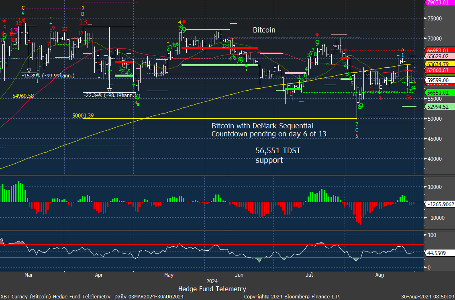
Task: Select the yellow 63634.79 moving average label
Action: pyautogui.click(x=440, y=64)
